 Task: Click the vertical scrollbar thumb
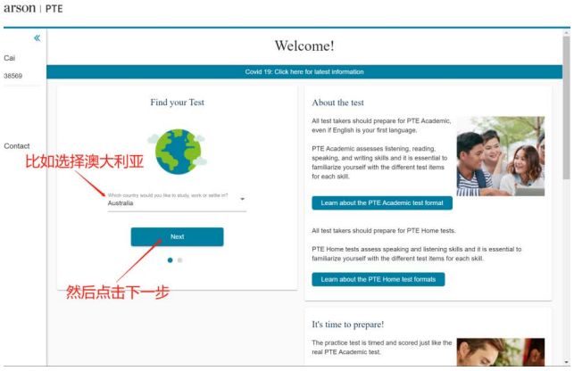click(x=566, y=108)
